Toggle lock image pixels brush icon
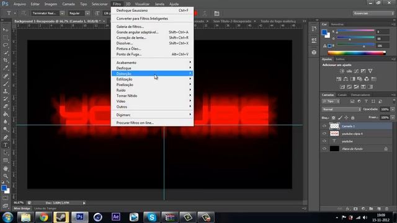Image resolution: width=397 pixels, height=223 pixels. (x=340, y=118)
